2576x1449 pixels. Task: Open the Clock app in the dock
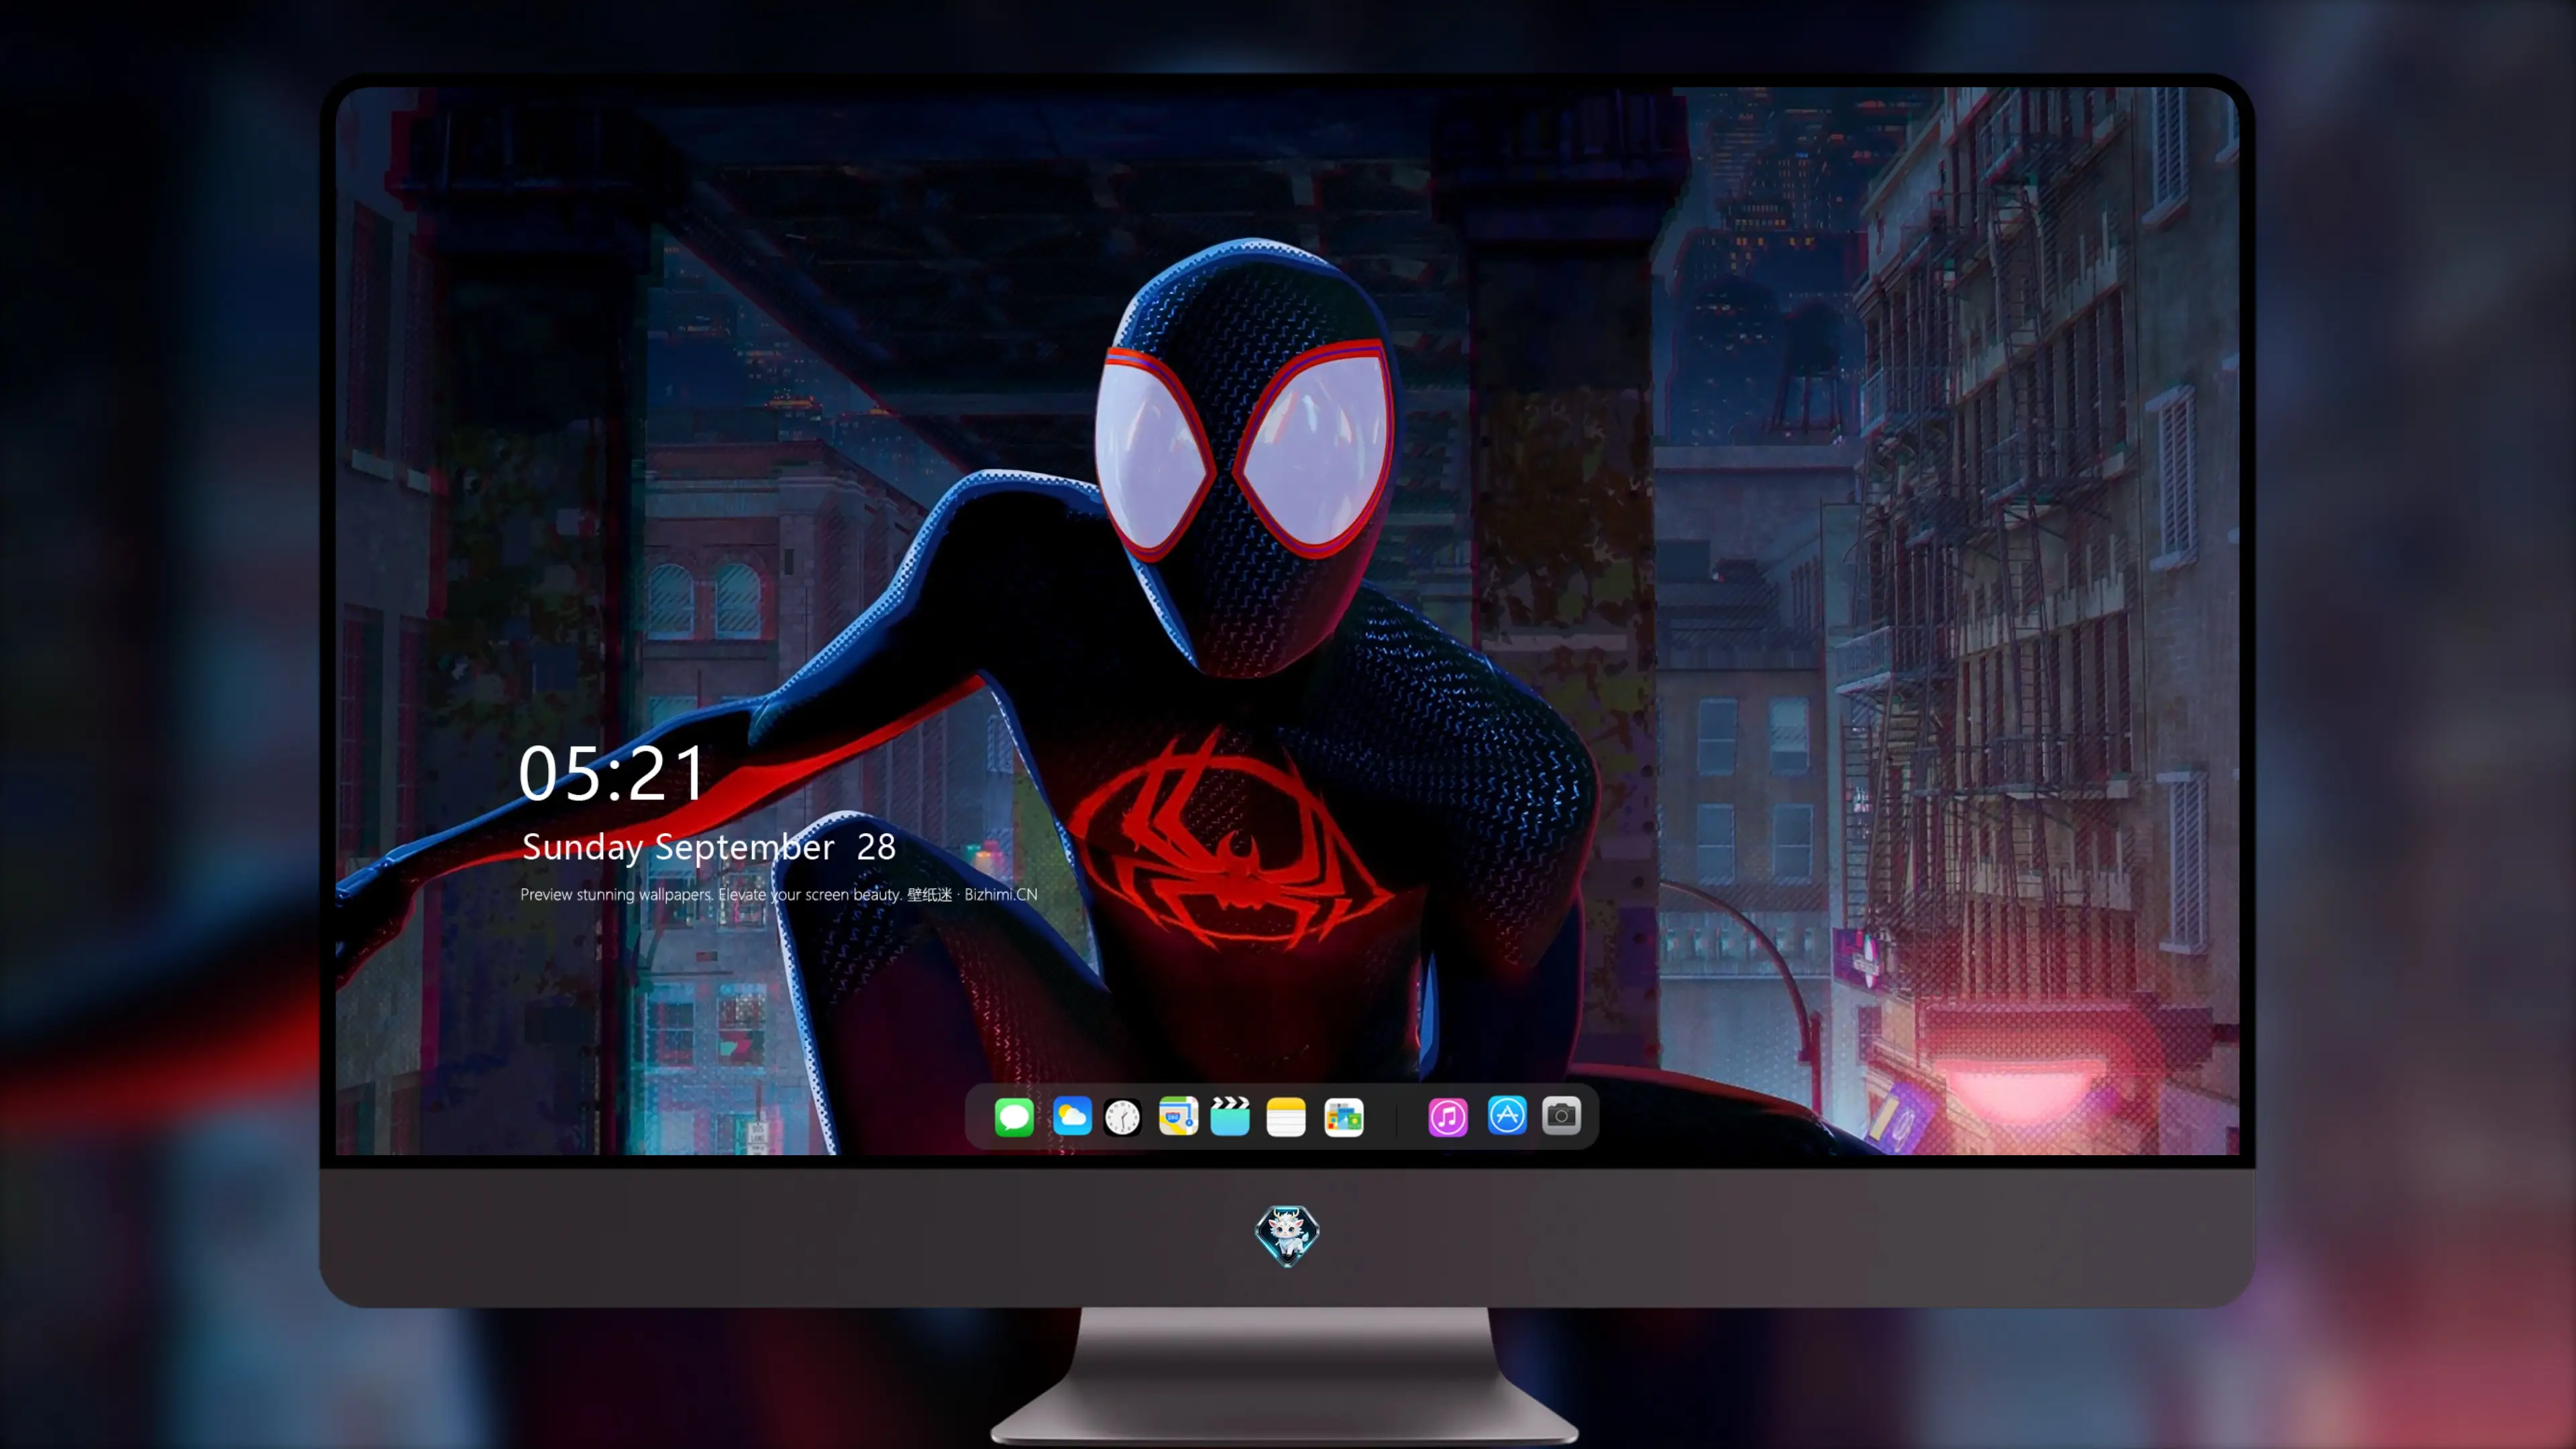[x=1123, y=1117]
